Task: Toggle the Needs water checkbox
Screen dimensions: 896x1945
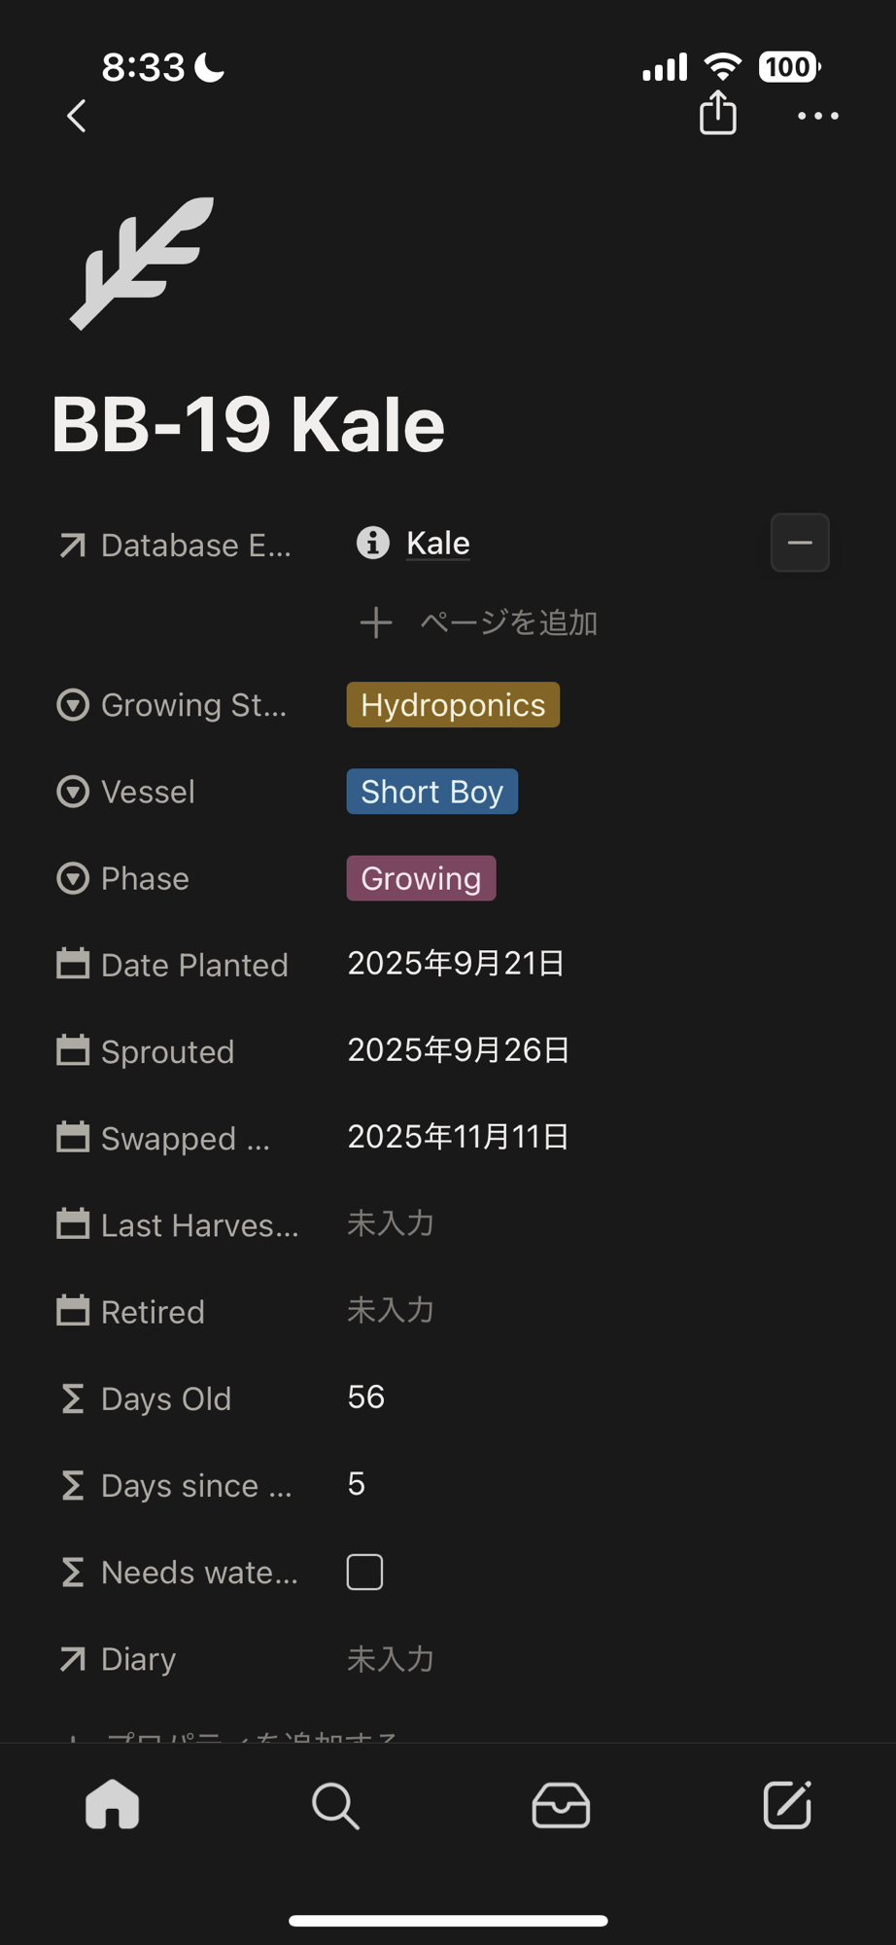Action: click(364, 1572)
